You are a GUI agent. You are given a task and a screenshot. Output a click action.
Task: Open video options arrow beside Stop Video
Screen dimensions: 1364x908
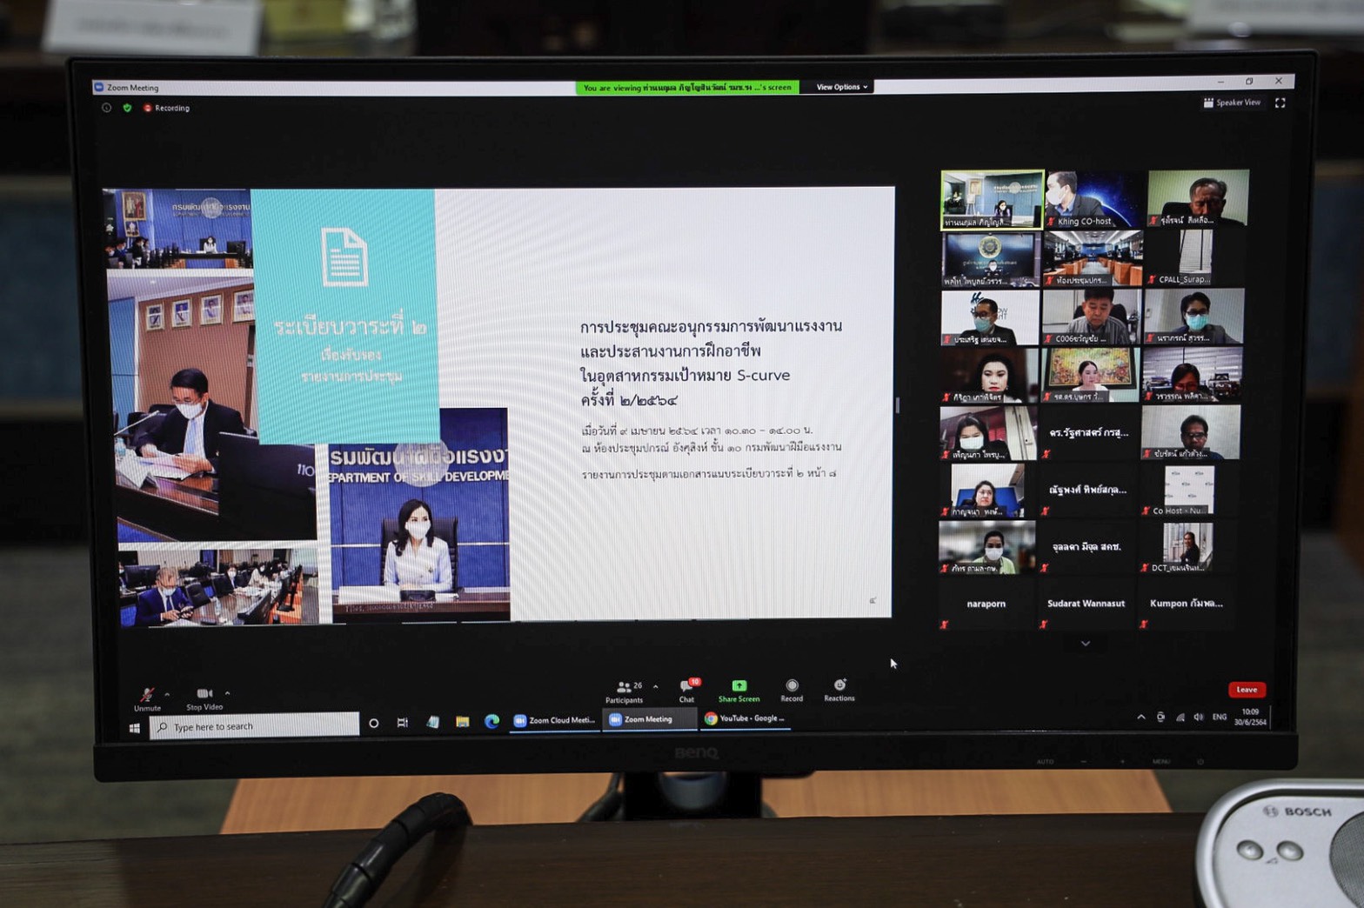227,693
